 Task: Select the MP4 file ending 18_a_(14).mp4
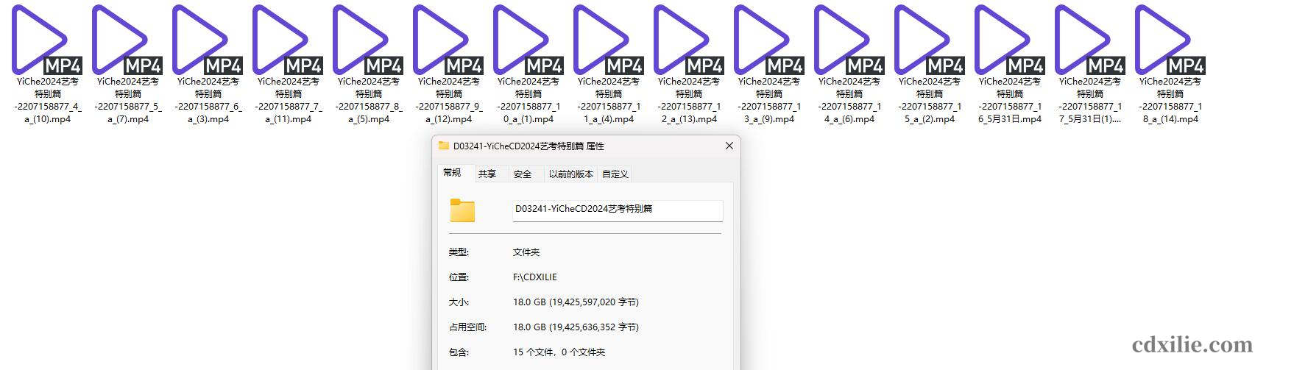click(1170, 64)
